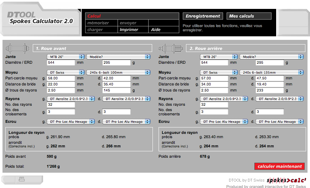Click the spokes>calc logo

(286, 180)
